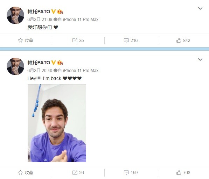The image size is (209, 179).
Task: Expand options chevron on first post
Action: [200, 8]
